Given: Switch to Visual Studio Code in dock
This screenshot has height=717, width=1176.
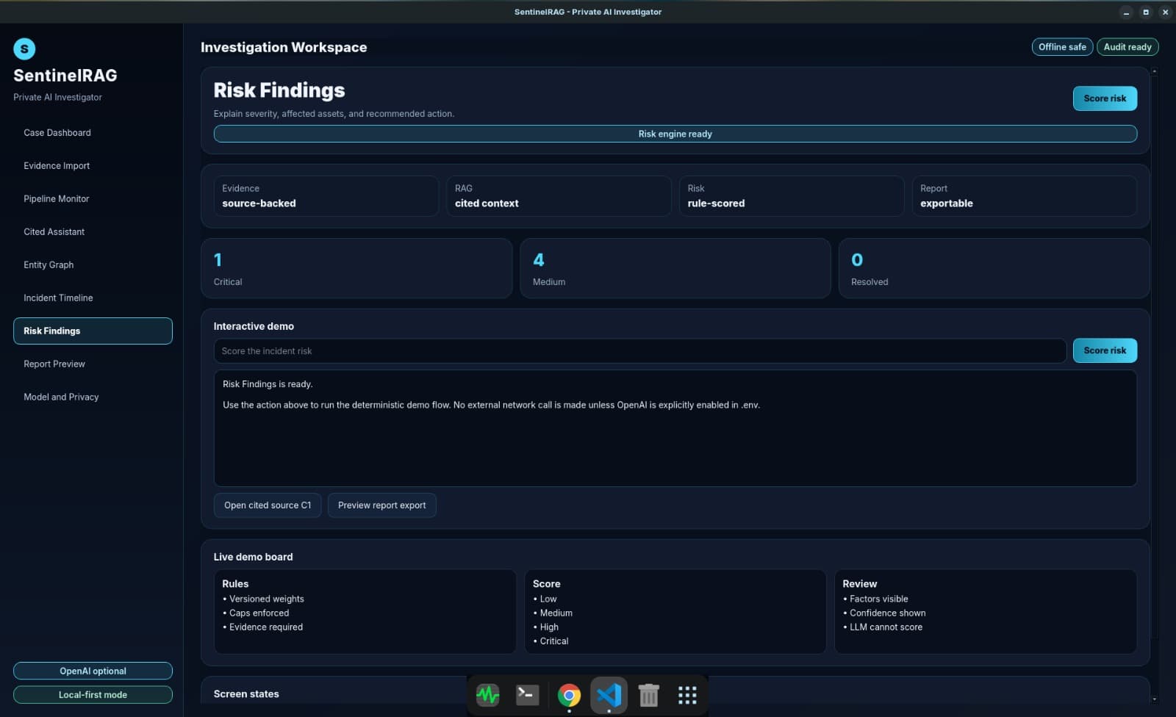Looking at the screenshot, I should coord(609,695).
